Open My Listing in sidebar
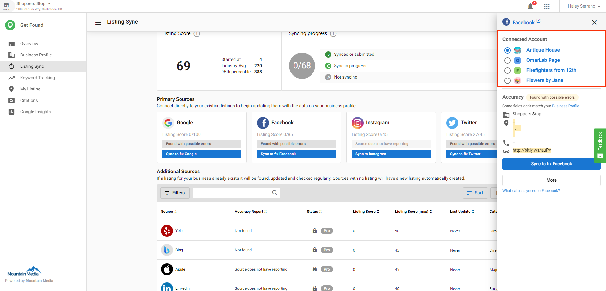 coord(43,89)
